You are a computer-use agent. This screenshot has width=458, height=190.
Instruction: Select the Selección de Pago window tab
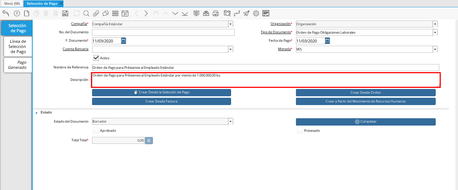click(x=42, y=3)
